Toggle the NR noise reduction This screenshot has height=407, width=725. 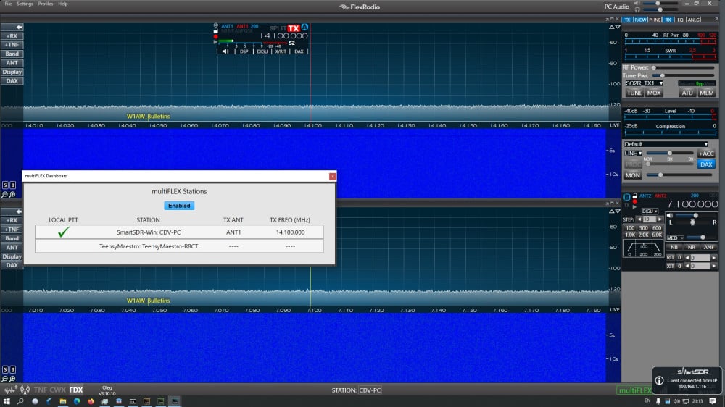coord(691,247)
